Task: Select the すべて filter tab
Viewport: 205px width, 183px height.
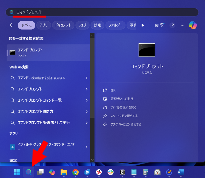Action: [x=27, y=25]
